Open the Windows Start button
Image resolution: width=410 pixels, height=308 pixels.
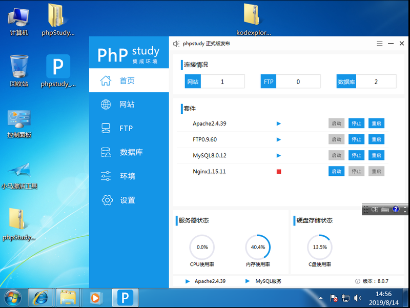[x=12, y=298]
